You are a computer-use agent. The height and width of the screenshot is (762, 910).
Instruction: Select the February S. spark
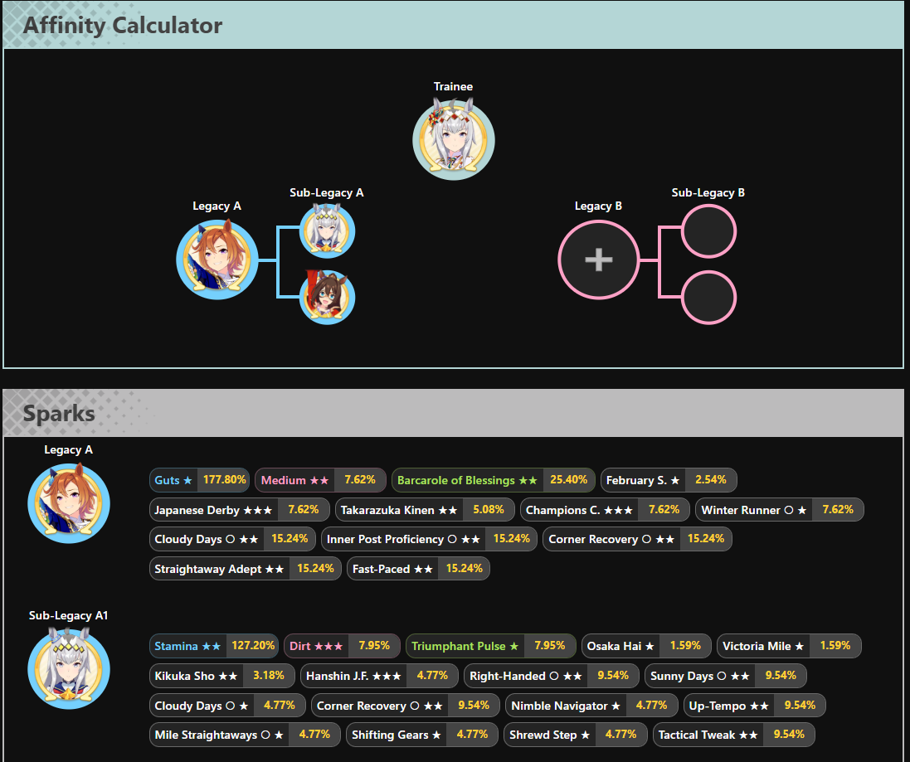669,480
